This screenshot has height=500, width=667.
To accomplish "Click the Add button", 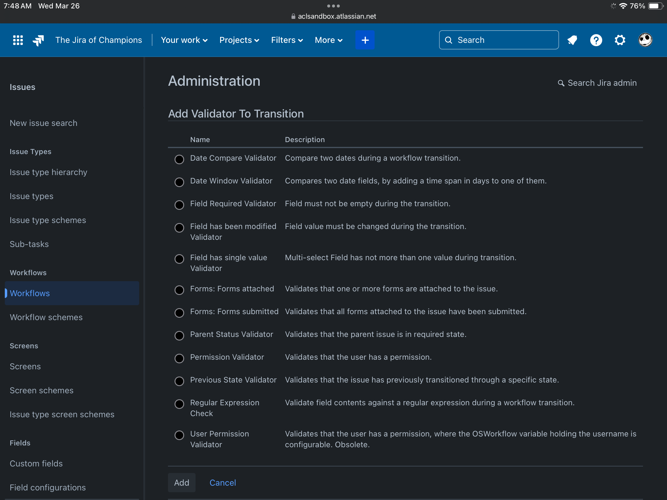I will [x=181, y=483].
